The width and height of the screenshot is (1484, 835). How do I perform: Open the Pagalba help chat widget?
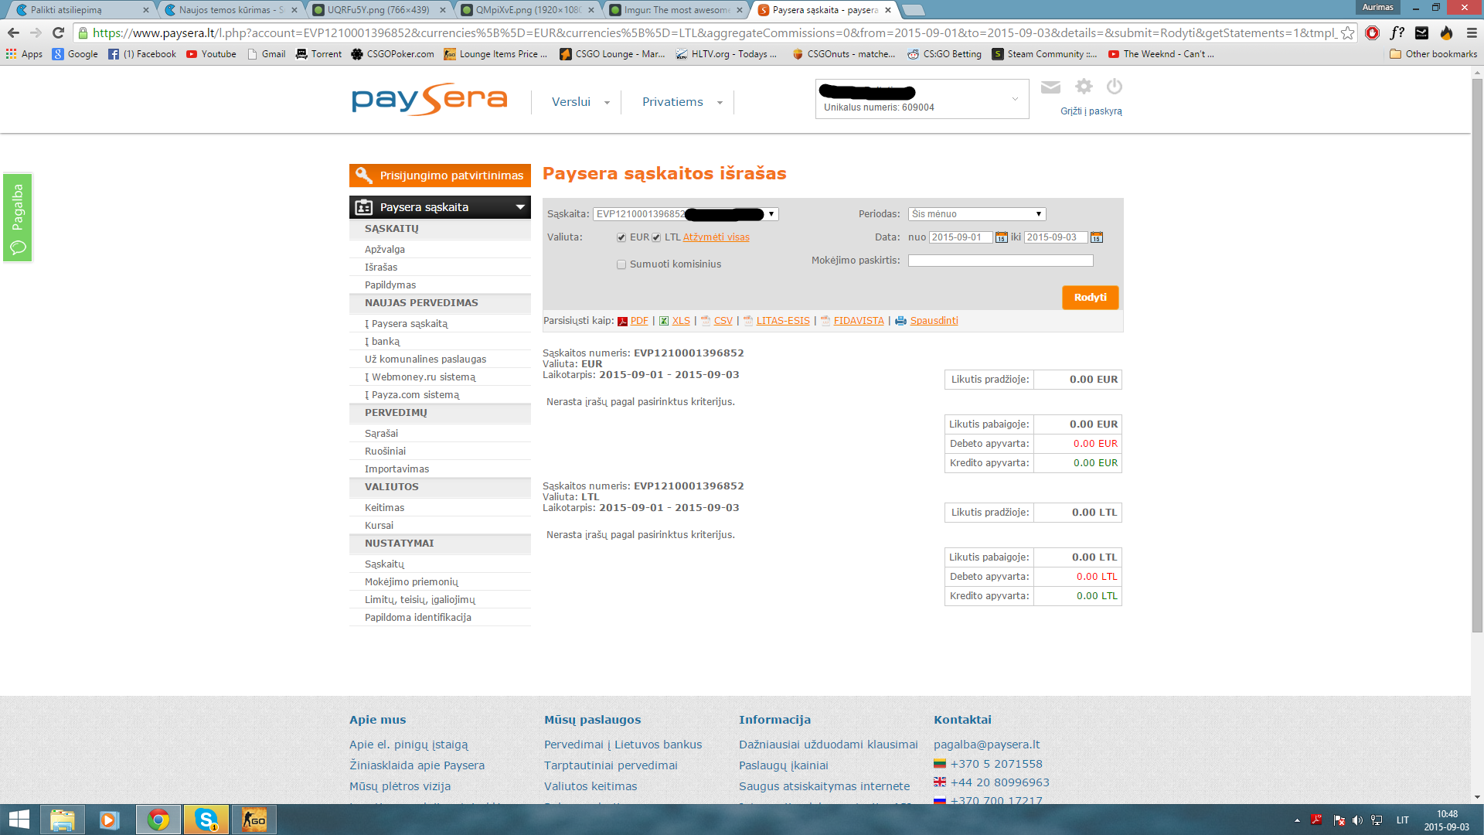click(x=18, y=218)
